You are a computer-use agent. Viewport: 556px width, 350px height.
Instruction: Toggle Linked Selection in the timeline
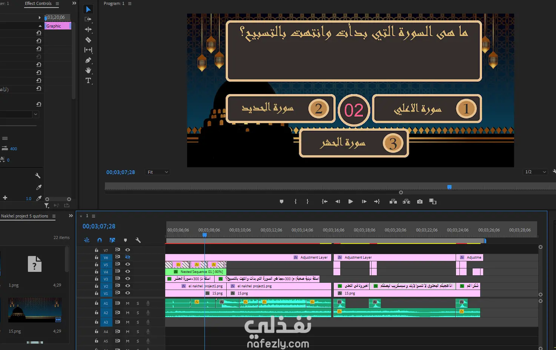coord(112,240)
